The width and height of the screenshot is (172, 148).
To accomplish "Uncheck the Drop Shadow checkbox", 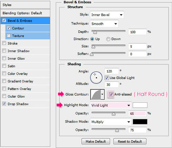I will coord(4,104).
